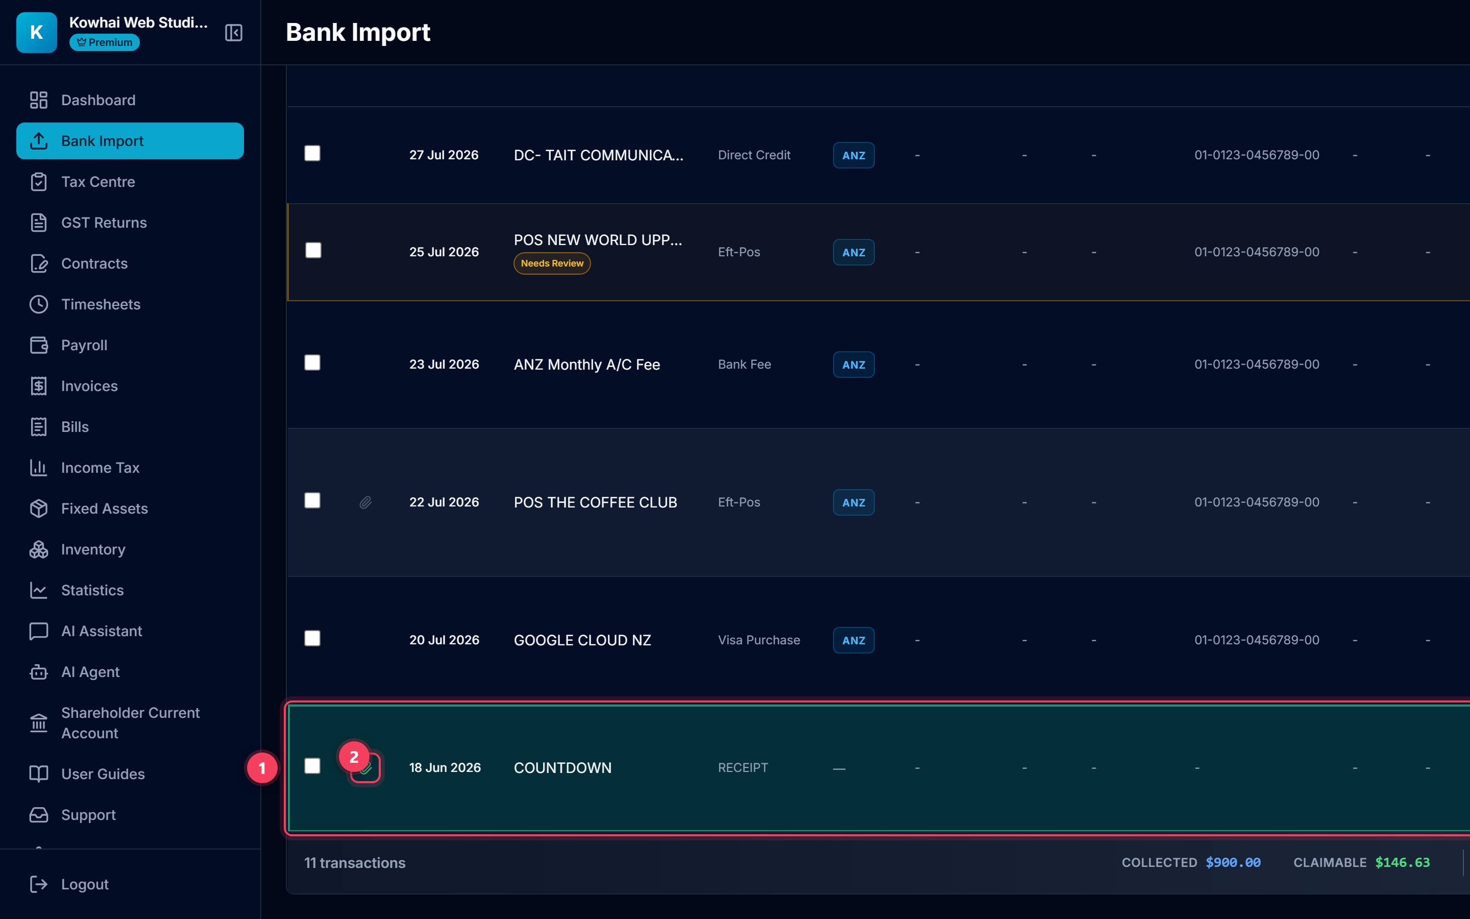The height and width of the screenshot is (919, 1470).
Task: Collapse the sidebar panel
Action: click(x=234, y=32)
